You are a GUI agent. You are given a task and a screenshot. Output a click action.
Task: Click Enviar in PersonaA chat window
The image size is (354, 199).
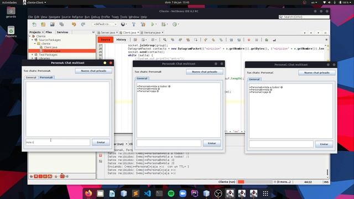(x=101, y=143)
